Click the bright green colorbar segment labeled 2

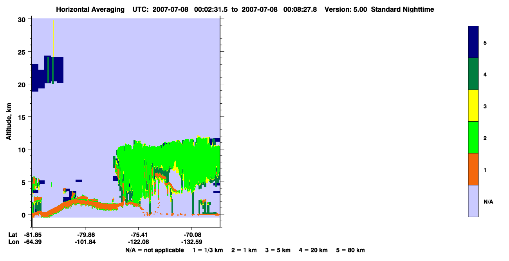(x=473, y=137)
